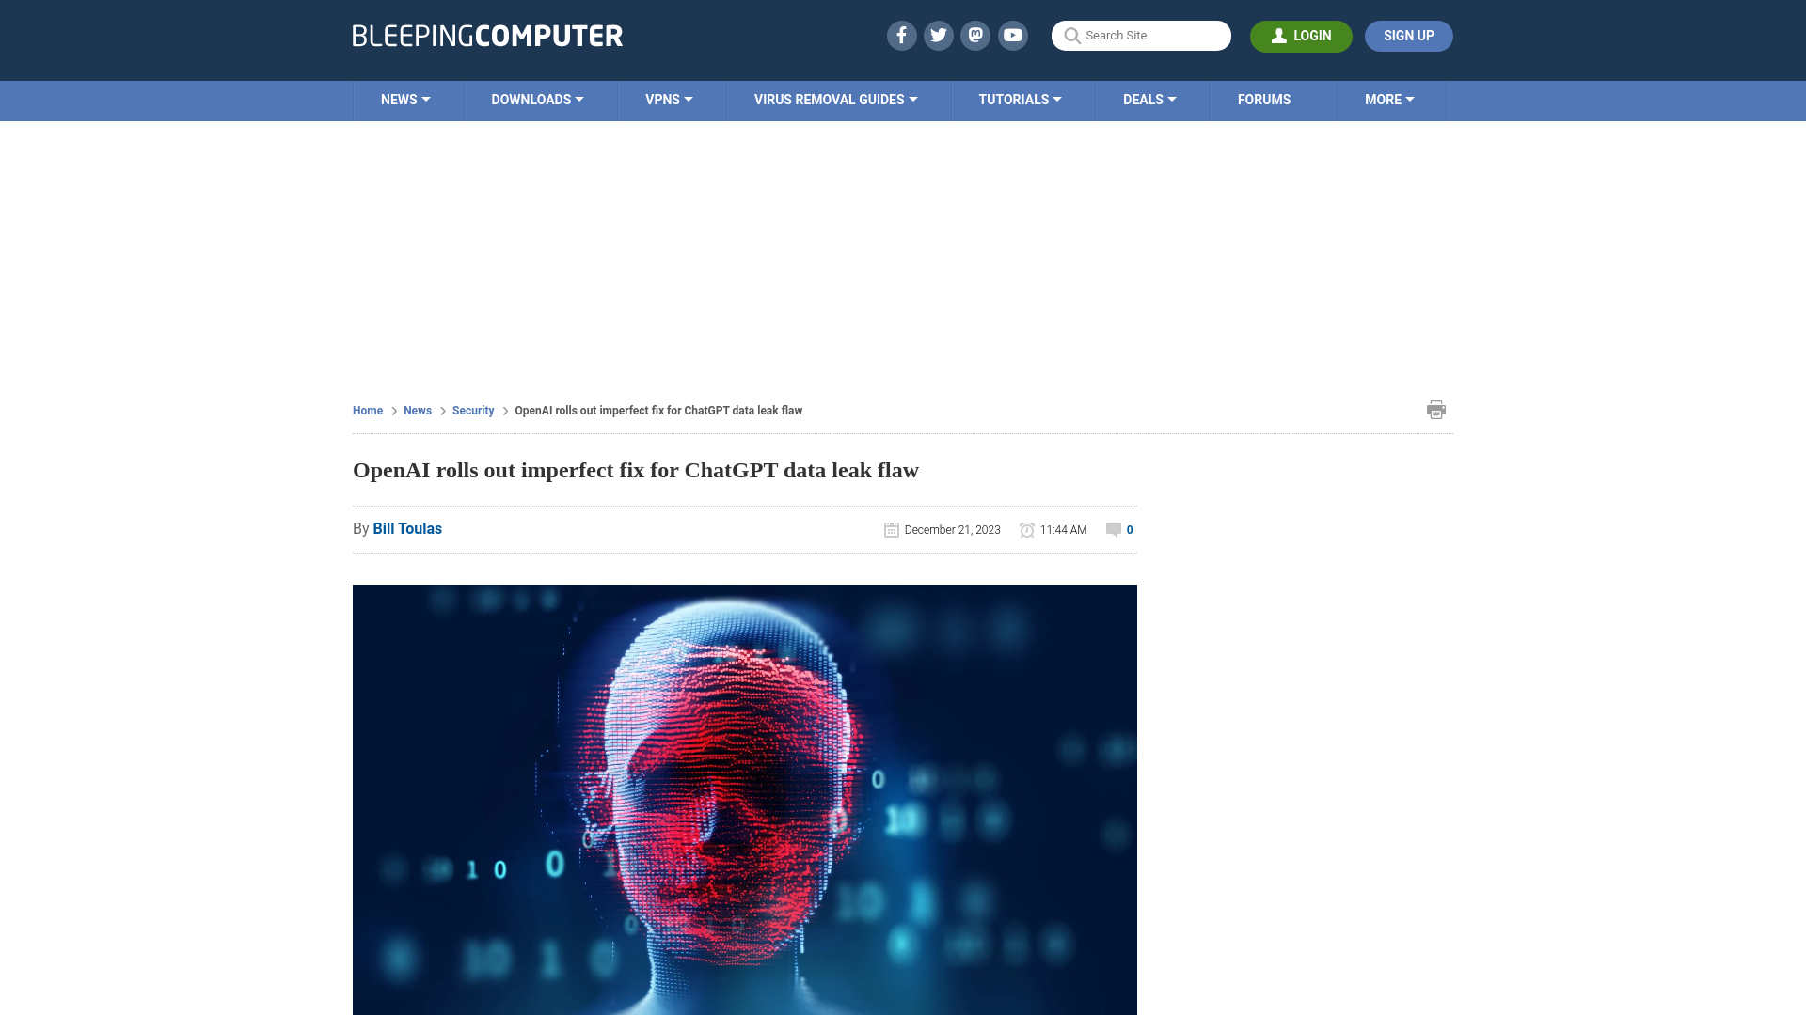The width and height of the screenshot is (1806, 1015).
Task: Click the print icon for this article
Action: pyautogui.click(x=1435, y=409)
